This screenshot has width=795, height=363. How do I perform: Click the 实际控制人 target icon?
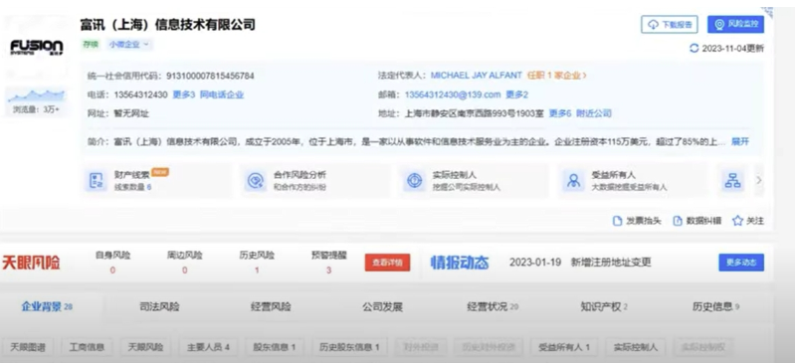(414, 180)
